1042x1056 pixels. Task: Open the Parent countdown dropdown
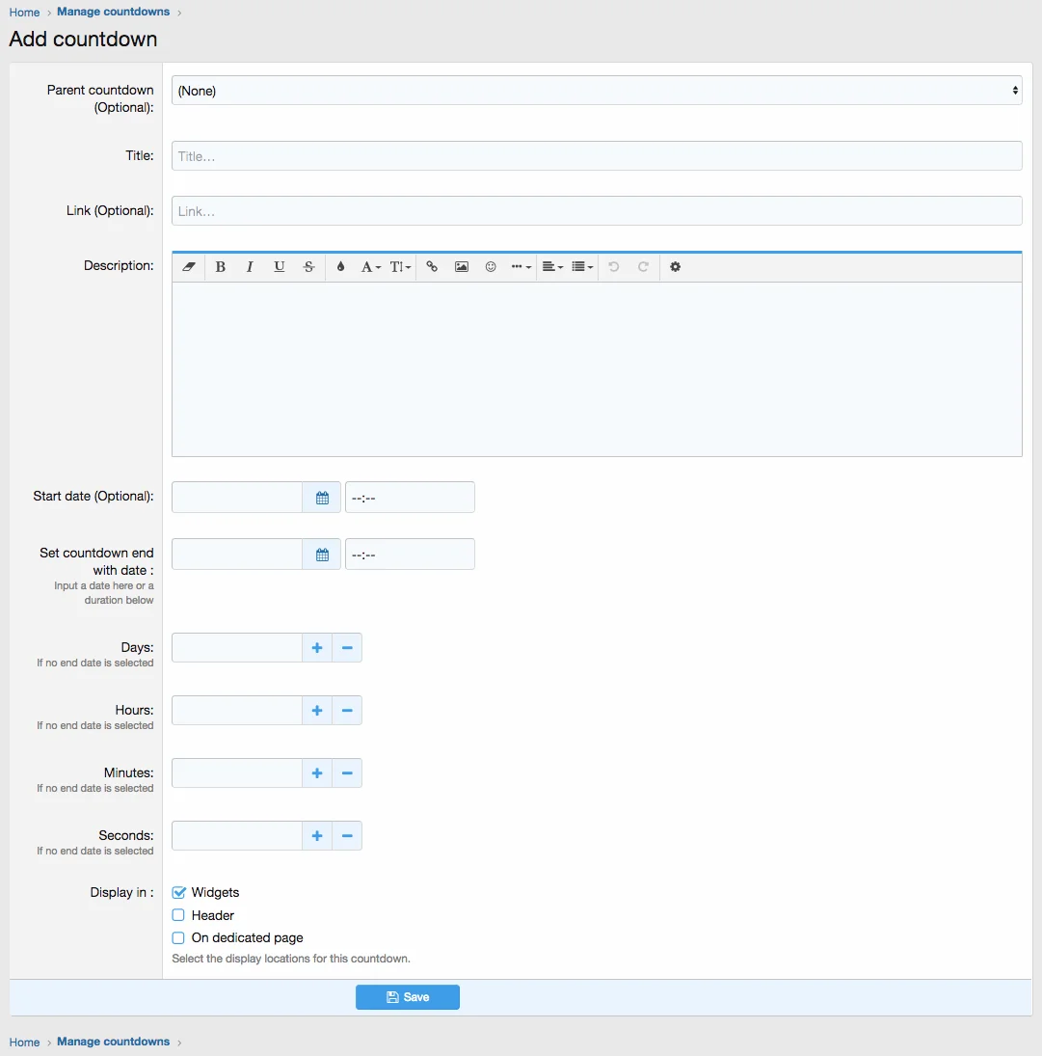pos(596,91)
